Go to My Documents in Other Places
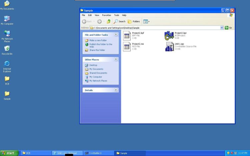Viewport: 250px width, 156px height. pyautogui.click(x=96, y=69)
